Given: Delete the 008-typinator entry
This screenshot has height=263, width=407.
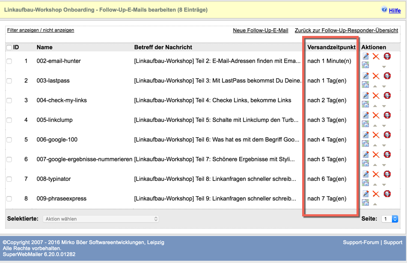Looking at the screenshot, I should coord(376,174).
